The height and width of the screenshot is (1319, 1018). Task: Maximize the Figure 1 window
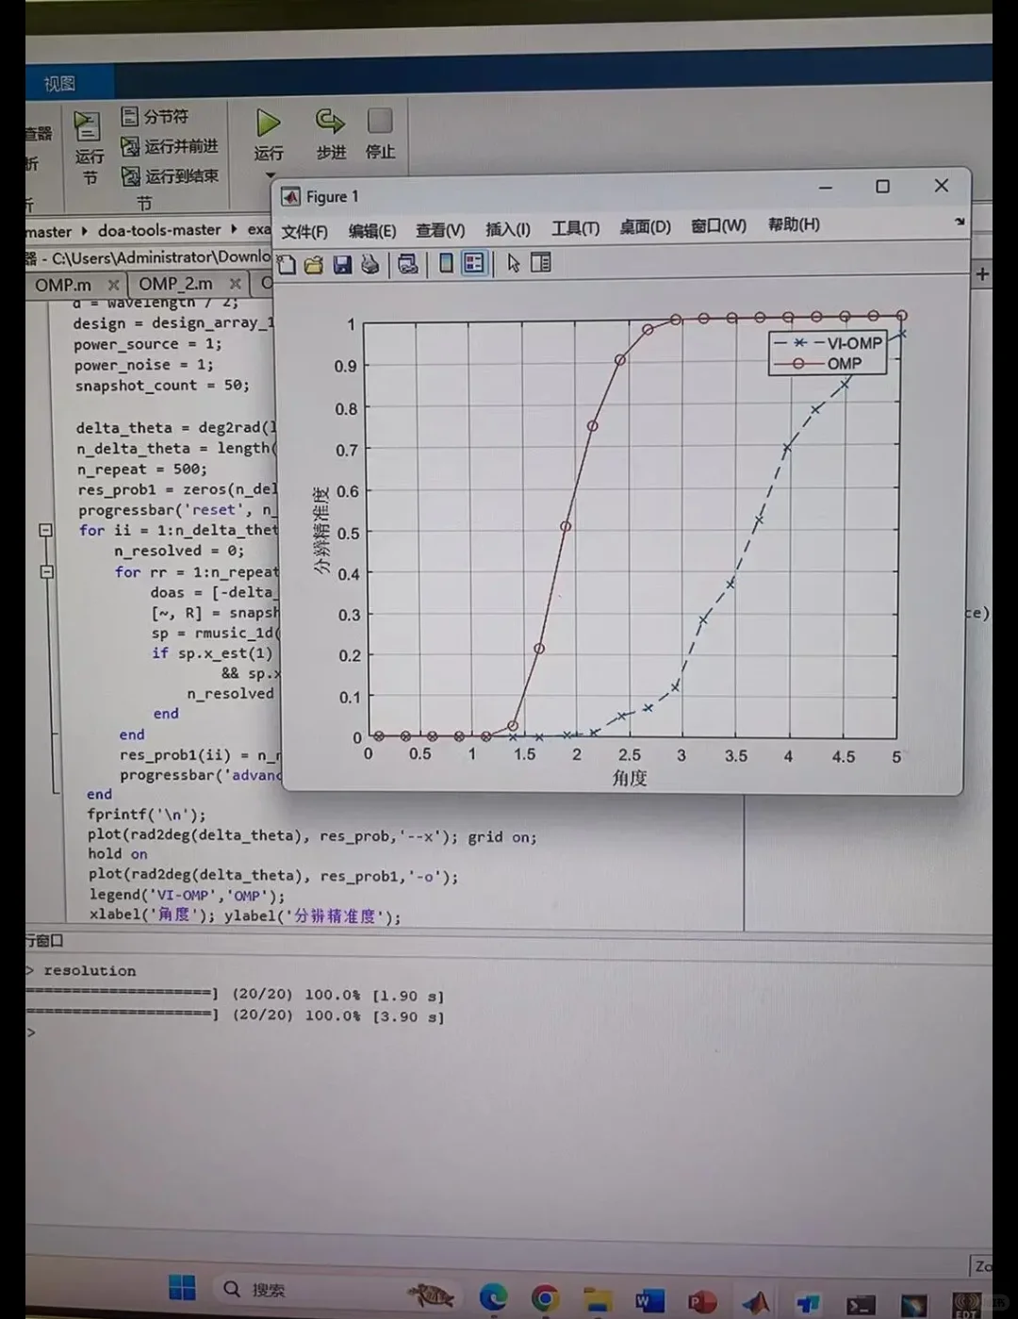click(x=882, y=187)
